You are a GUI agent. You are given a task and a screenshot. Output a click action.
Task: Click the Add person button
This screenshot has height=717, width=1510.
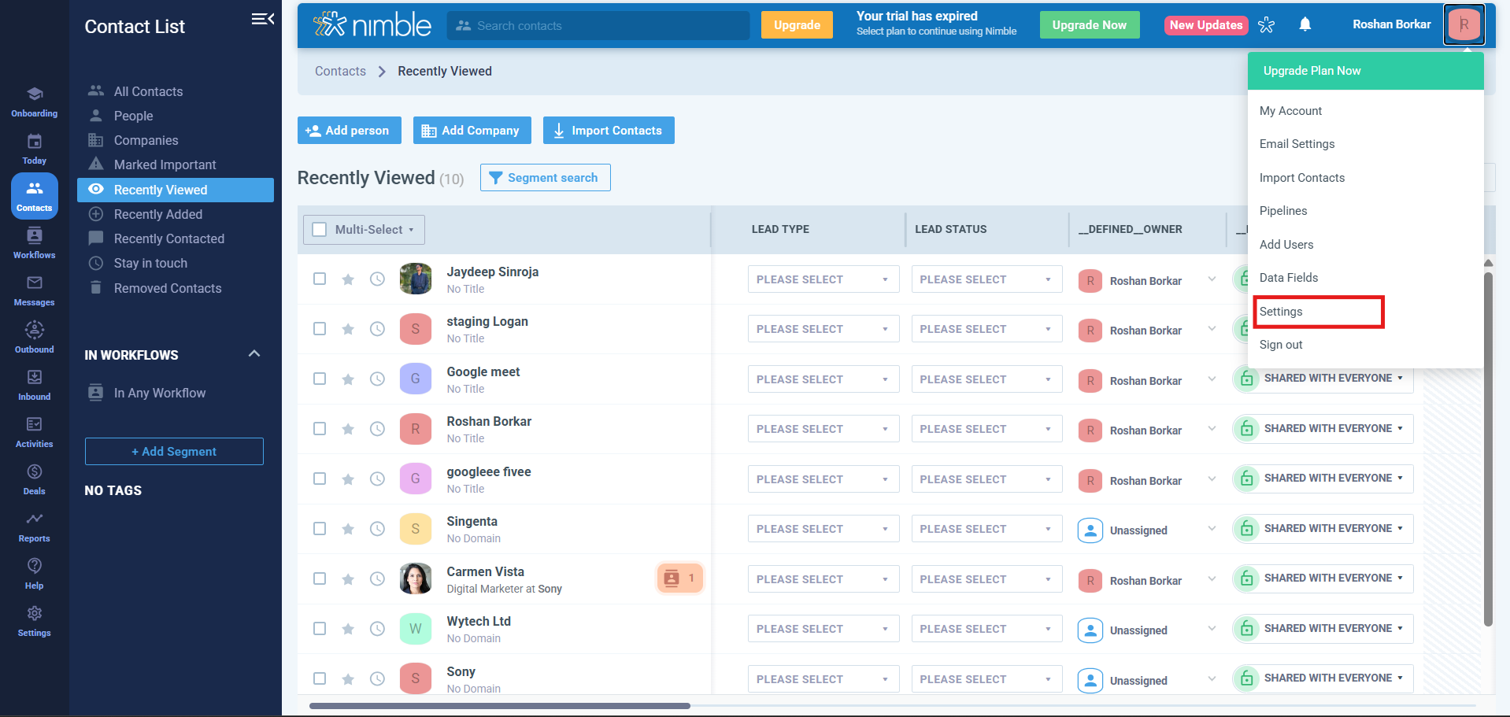click(350, 131)
